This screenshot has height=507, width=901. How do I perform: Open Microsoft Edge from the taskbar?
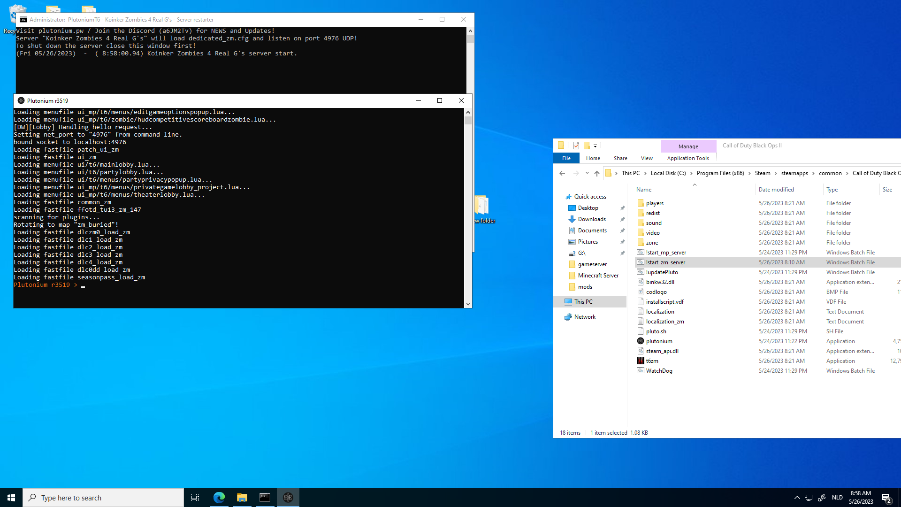219,498
